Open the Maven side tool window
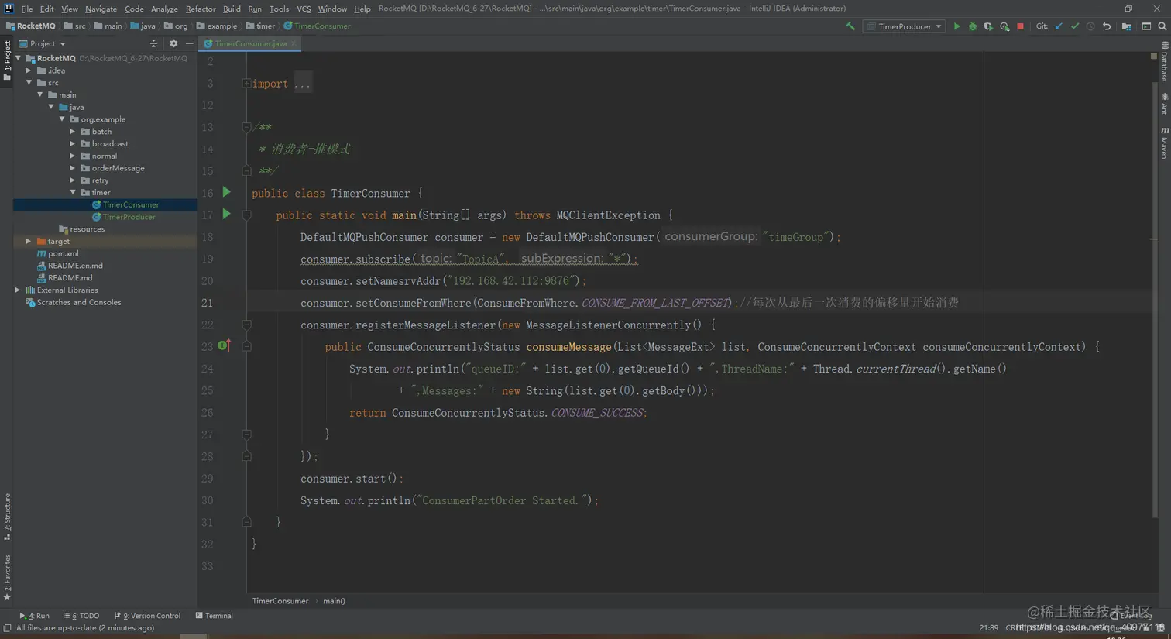 pyautogui.click(x=1164, y=143)
